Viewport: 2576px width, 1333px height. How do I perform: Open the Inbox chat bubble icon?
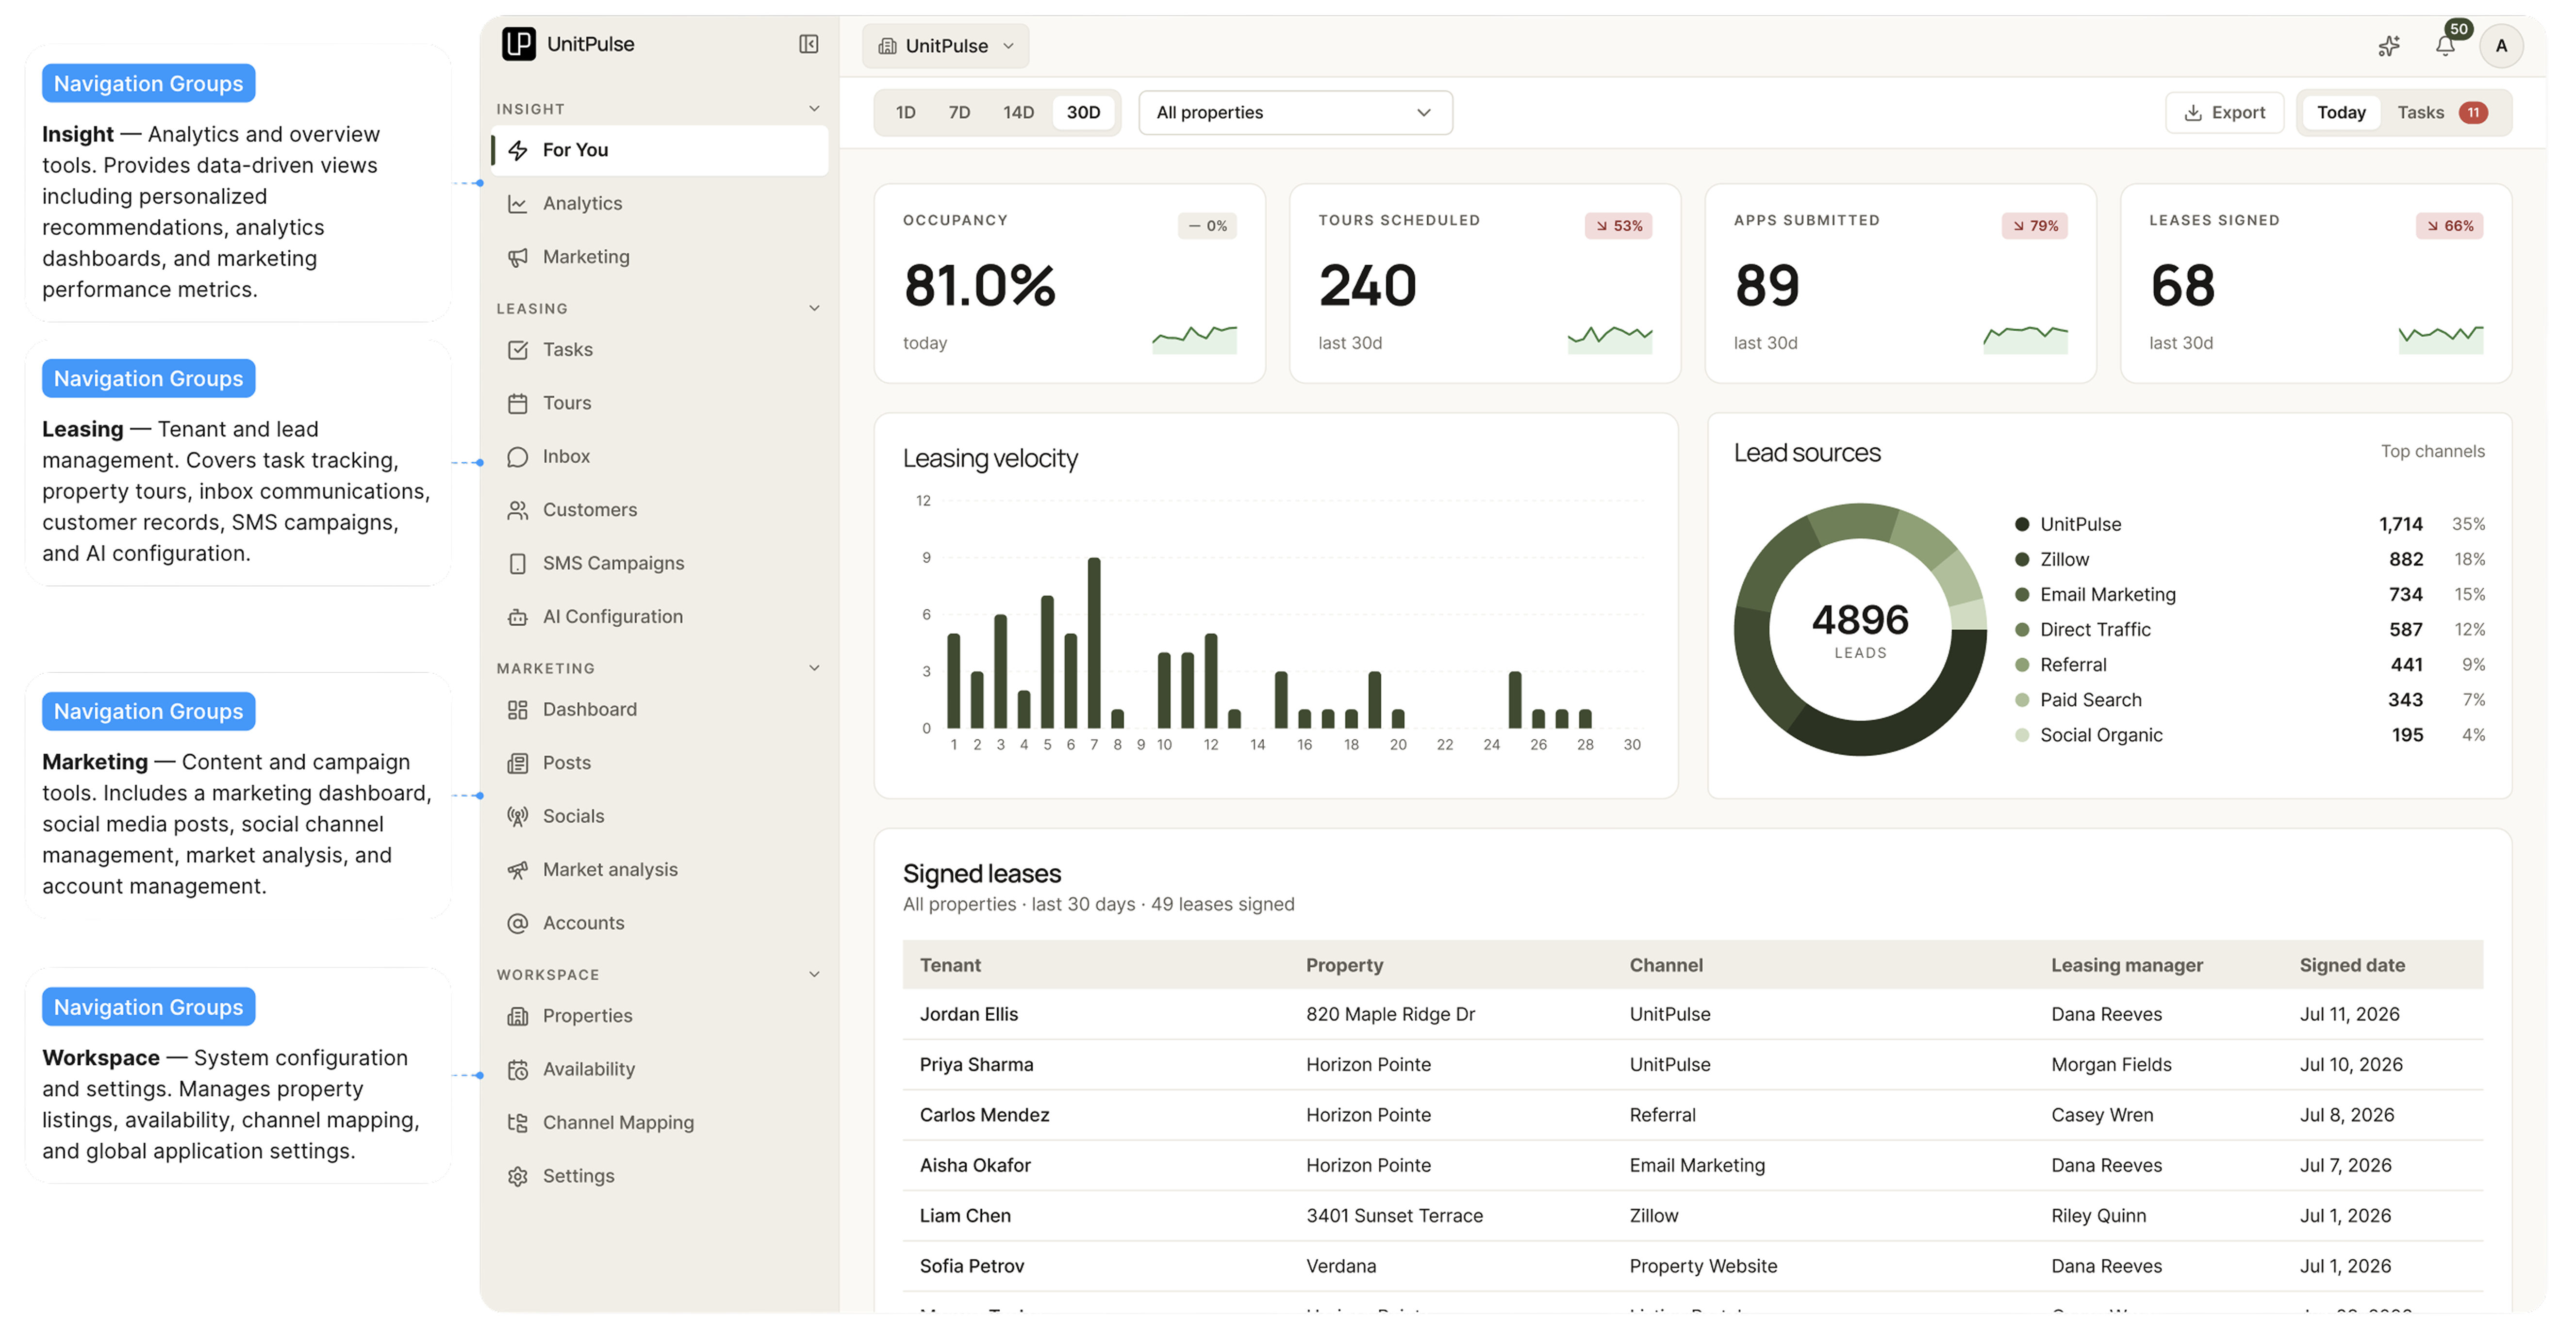click(518, 456)
